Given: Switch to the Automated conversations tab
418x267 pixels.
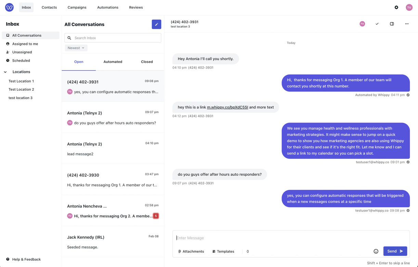Looking at the screenshot, I should [x=113, y=62].
